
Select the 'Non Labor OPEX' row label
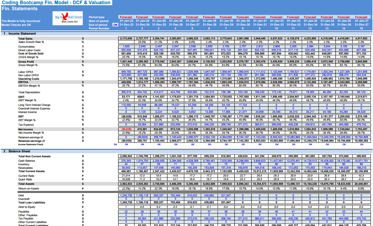coord(28,75)
